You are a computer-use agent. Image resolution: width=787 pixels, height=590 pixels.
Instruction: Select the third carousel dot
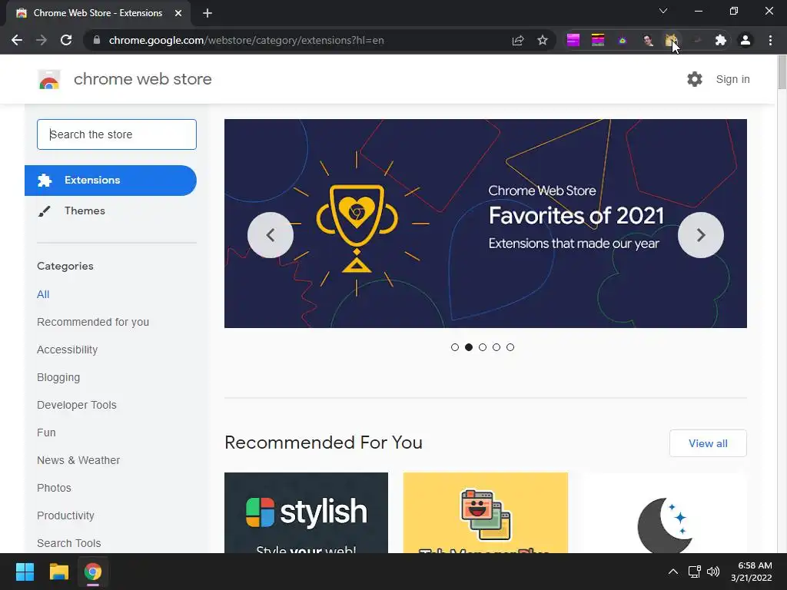coord(483,347)
